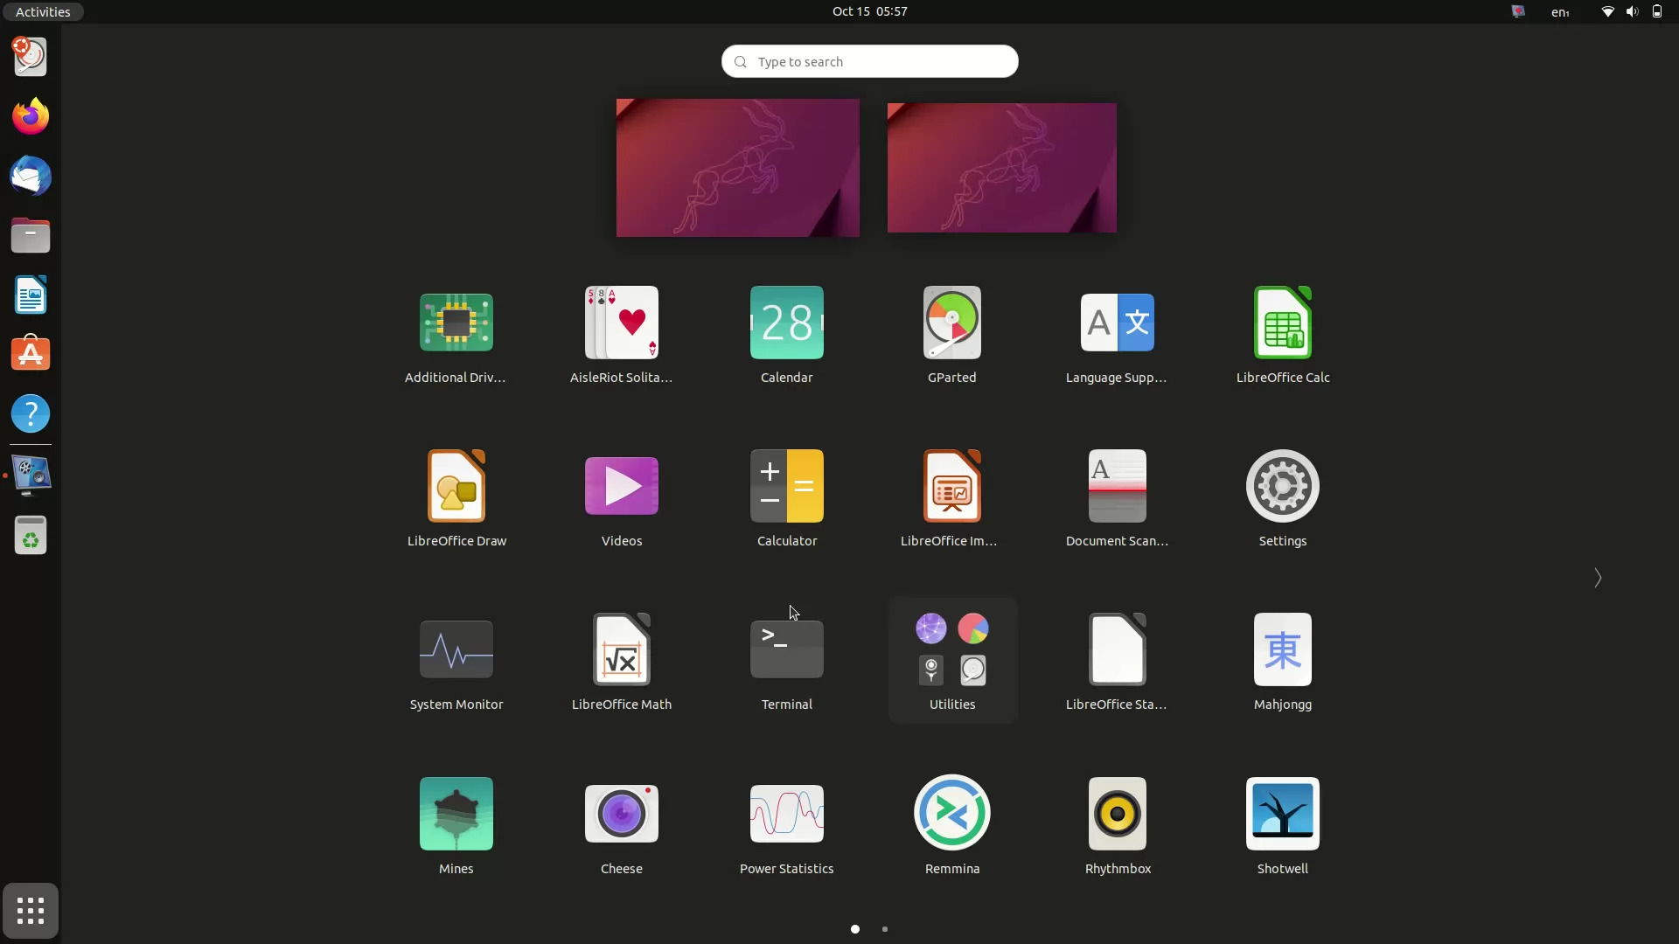Open the Utilities app folder

click(x=951, y=651)
